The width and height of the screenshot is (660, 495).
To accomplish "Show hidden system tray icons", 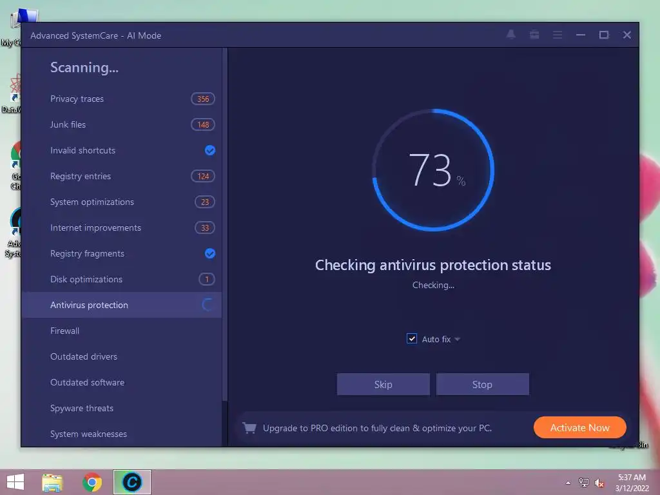I will [568, 483].
